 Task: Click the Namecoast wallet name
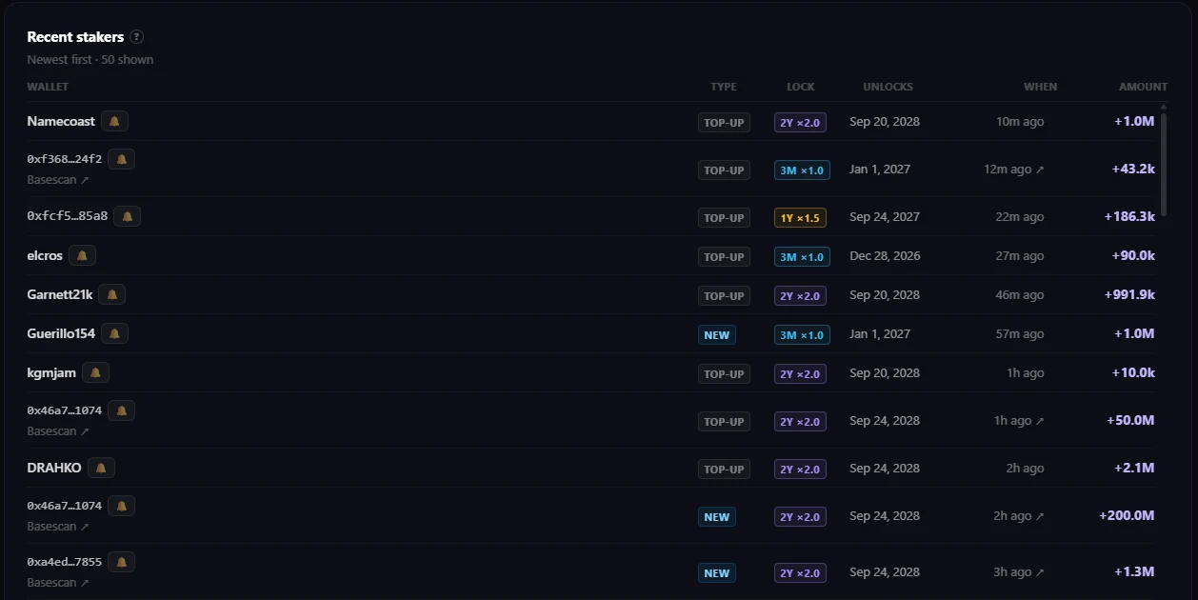point(61,122)
